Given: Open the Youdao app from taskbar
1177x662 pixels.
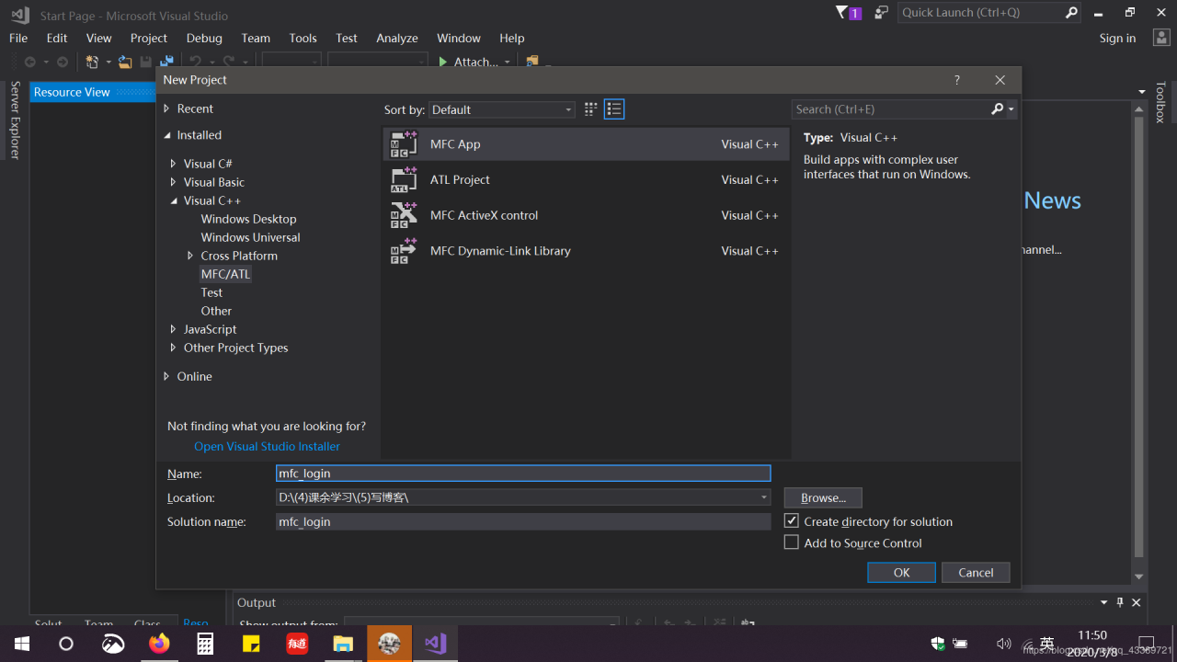Looking at the screenshot, I should [x=297, y=644].
